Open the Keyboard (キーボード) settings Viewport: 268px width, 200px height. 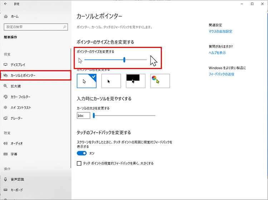pyautogui.click(x=17, y=190)
